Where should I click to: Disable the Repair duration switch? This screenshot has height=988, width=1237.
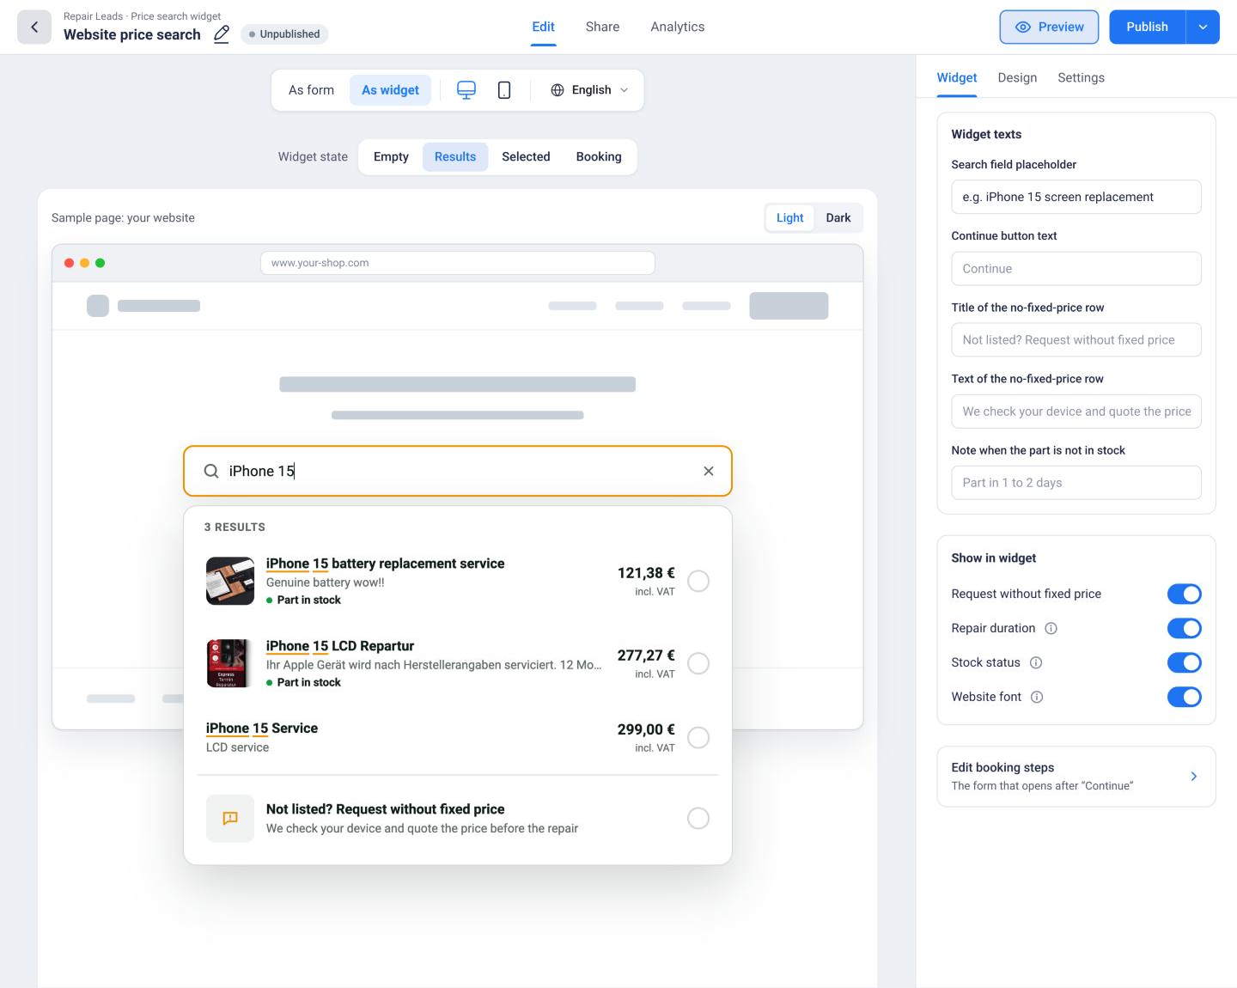[x=1184, y=628]
